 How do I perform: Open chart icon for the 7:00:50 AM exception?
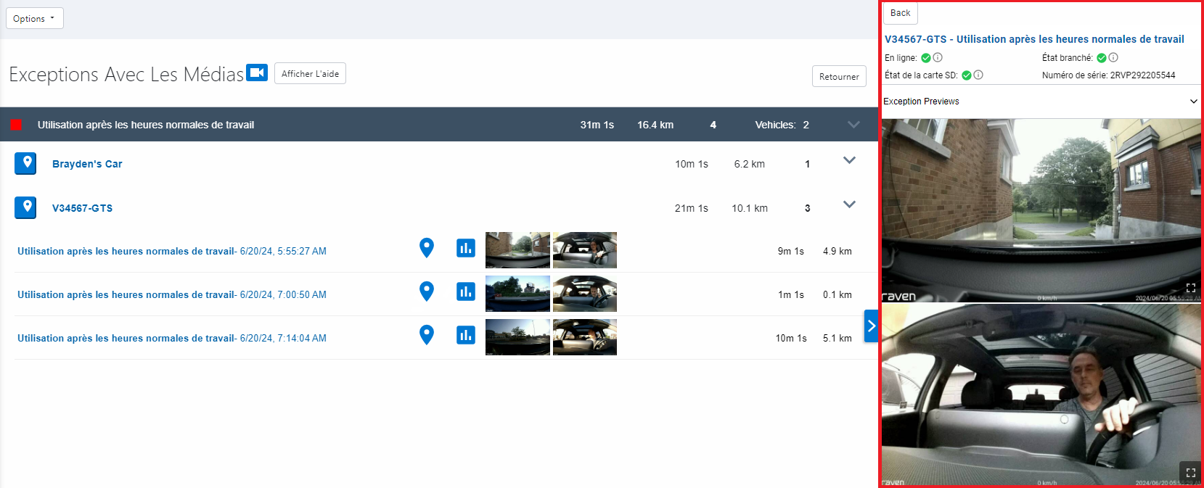click(466, 291)
